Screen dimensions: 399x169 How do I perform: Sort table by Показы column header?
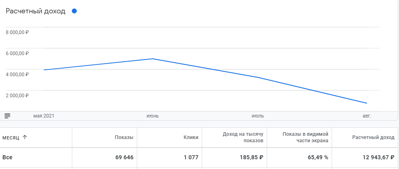point(124,137)
